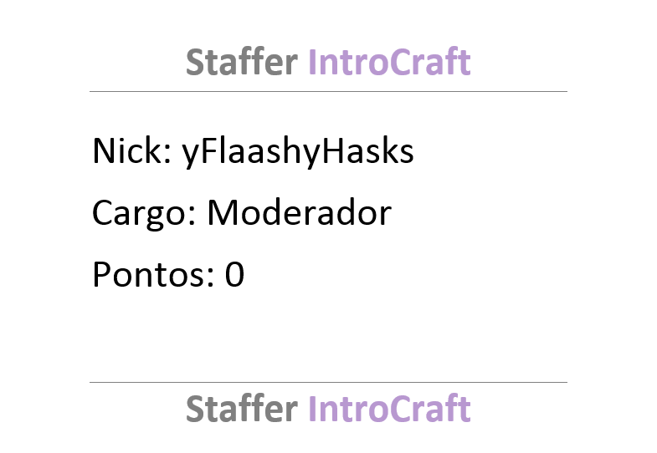Select the Moderador role text

pyautogui.click(x=299, y=212)
